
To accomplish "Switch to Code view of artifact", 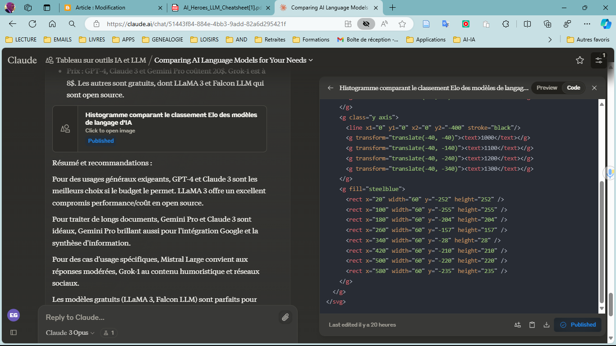I will click(574, 88).
